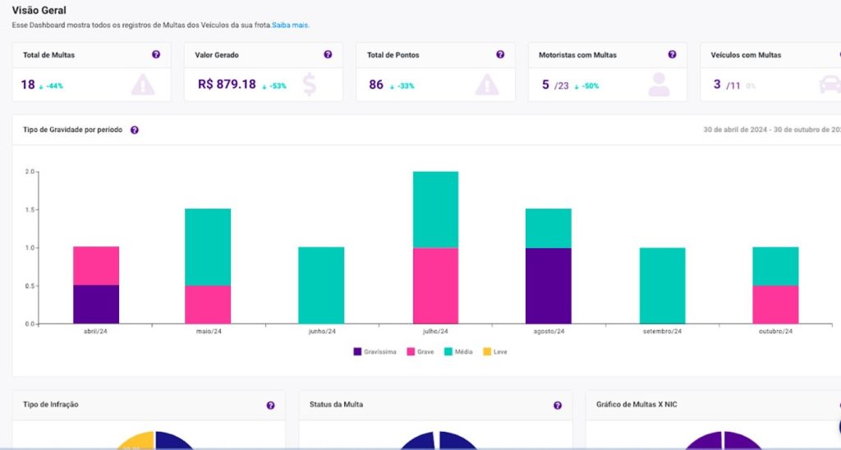
Task: Click the '-50%' change indicator
Action: click(x=591, y=86)
